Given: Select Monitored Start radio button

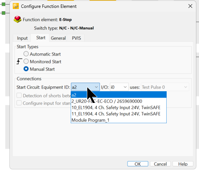Looking at the screenshot, I should coord(26,62).
